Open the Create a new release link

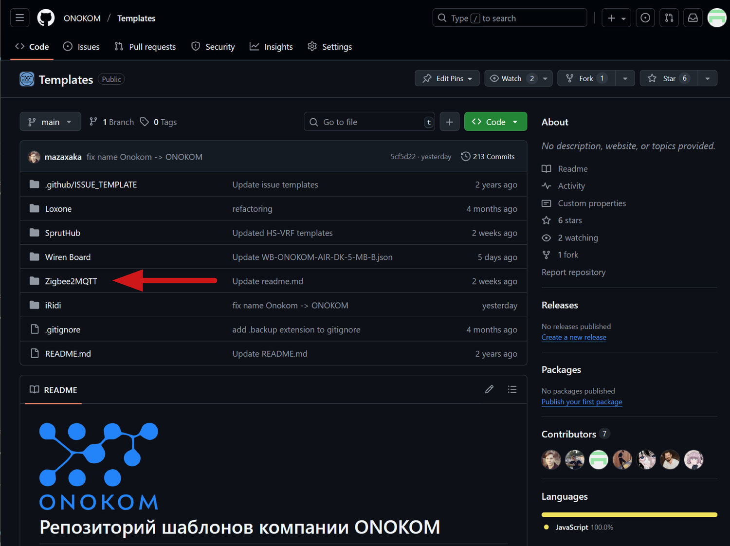(573, 337)
